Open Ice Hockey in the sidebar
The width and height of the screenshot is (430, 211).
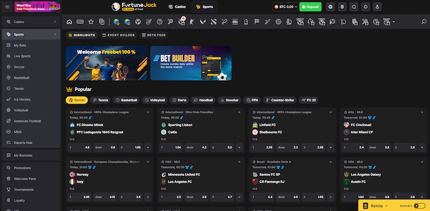[31, 99]
